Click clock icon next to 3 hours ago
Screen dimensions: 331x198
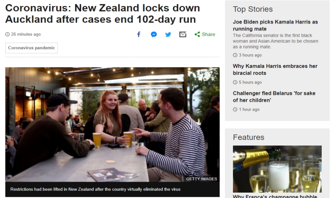click(235, 55)
